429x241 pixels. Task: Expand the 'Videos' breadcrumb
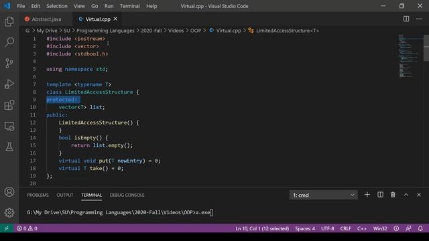click(176, 31)
